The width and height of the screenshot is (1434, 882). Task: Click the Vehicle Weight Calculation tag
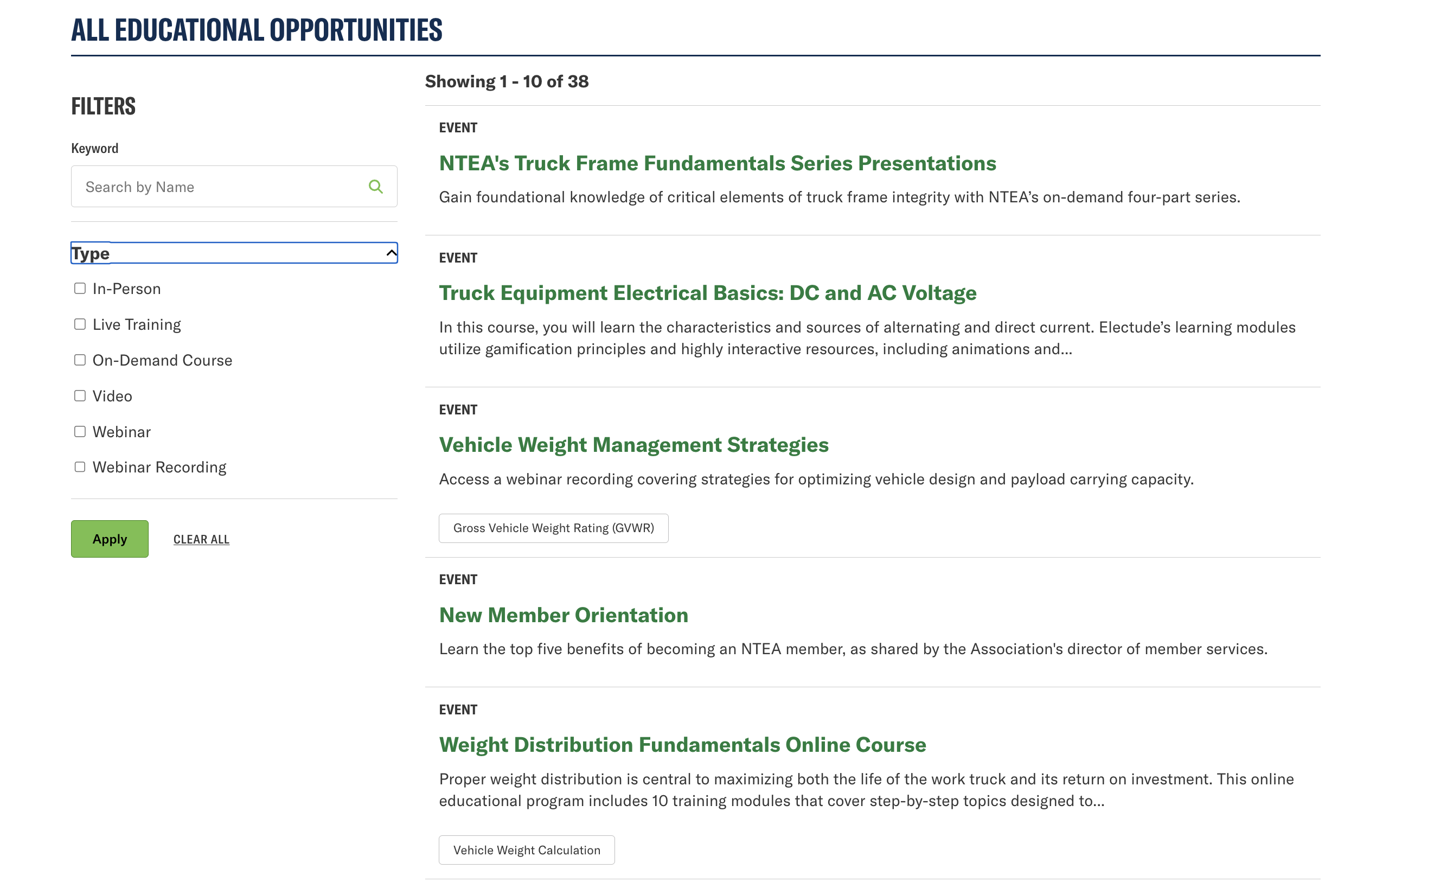point(527,850)
